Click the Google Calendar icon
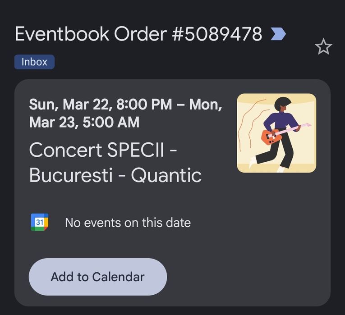Image resolution: width=345 pixels, height=315 pixels. click(x=40, y=222)
